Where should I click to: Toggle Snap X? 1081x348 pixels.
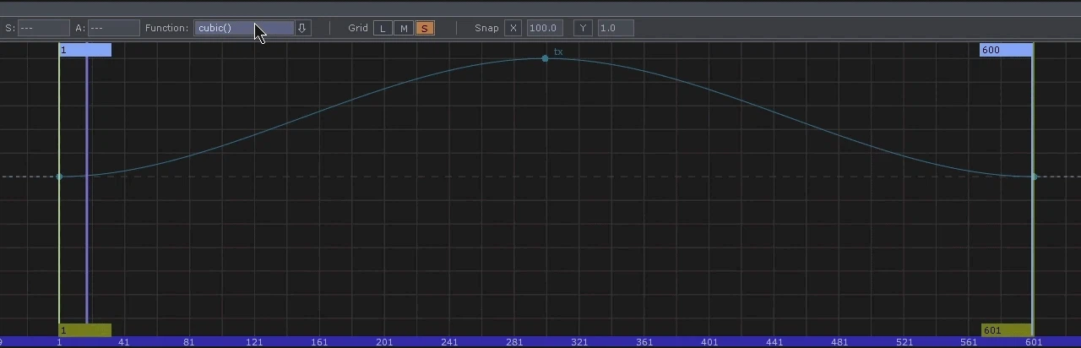click(513, 28)
